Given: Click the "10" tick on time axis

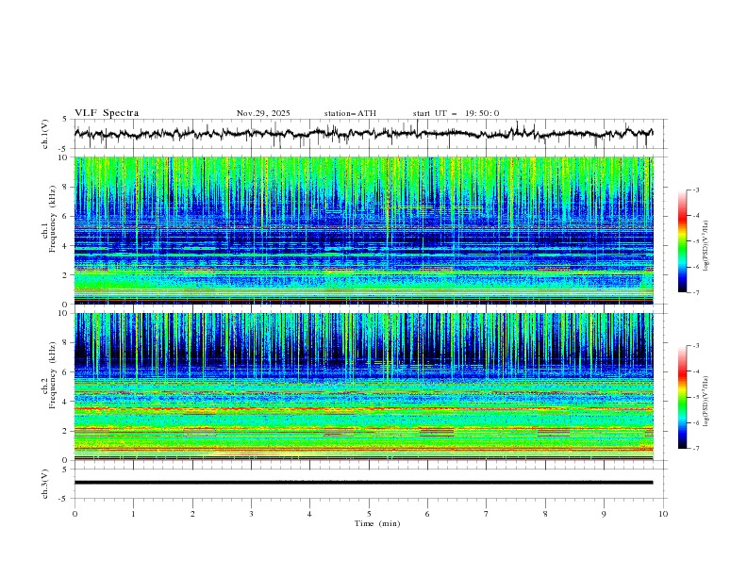Looking at the screenshot, I should [x=663, y=514].
